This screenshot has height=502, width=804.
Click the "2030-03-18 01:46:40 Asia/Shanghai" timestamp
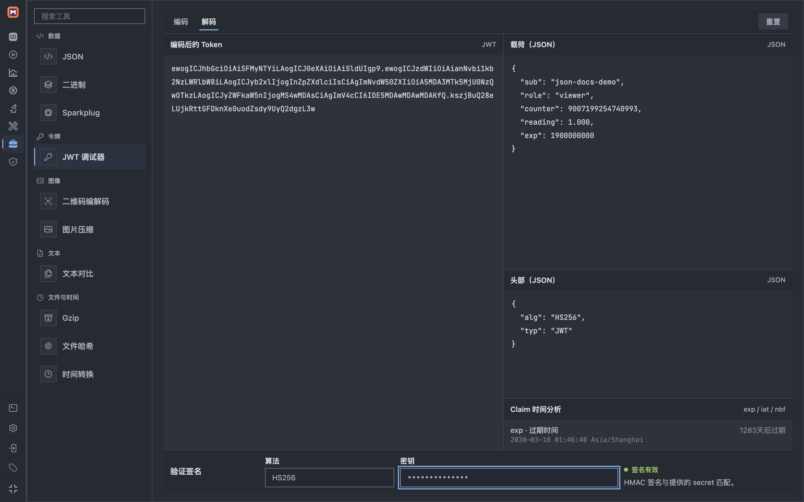click(576, 440)
